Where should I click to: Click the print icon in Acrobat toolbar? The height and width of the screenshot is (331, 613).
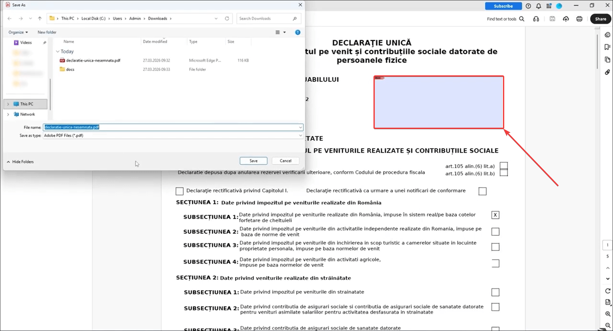[x=579, y=19]
